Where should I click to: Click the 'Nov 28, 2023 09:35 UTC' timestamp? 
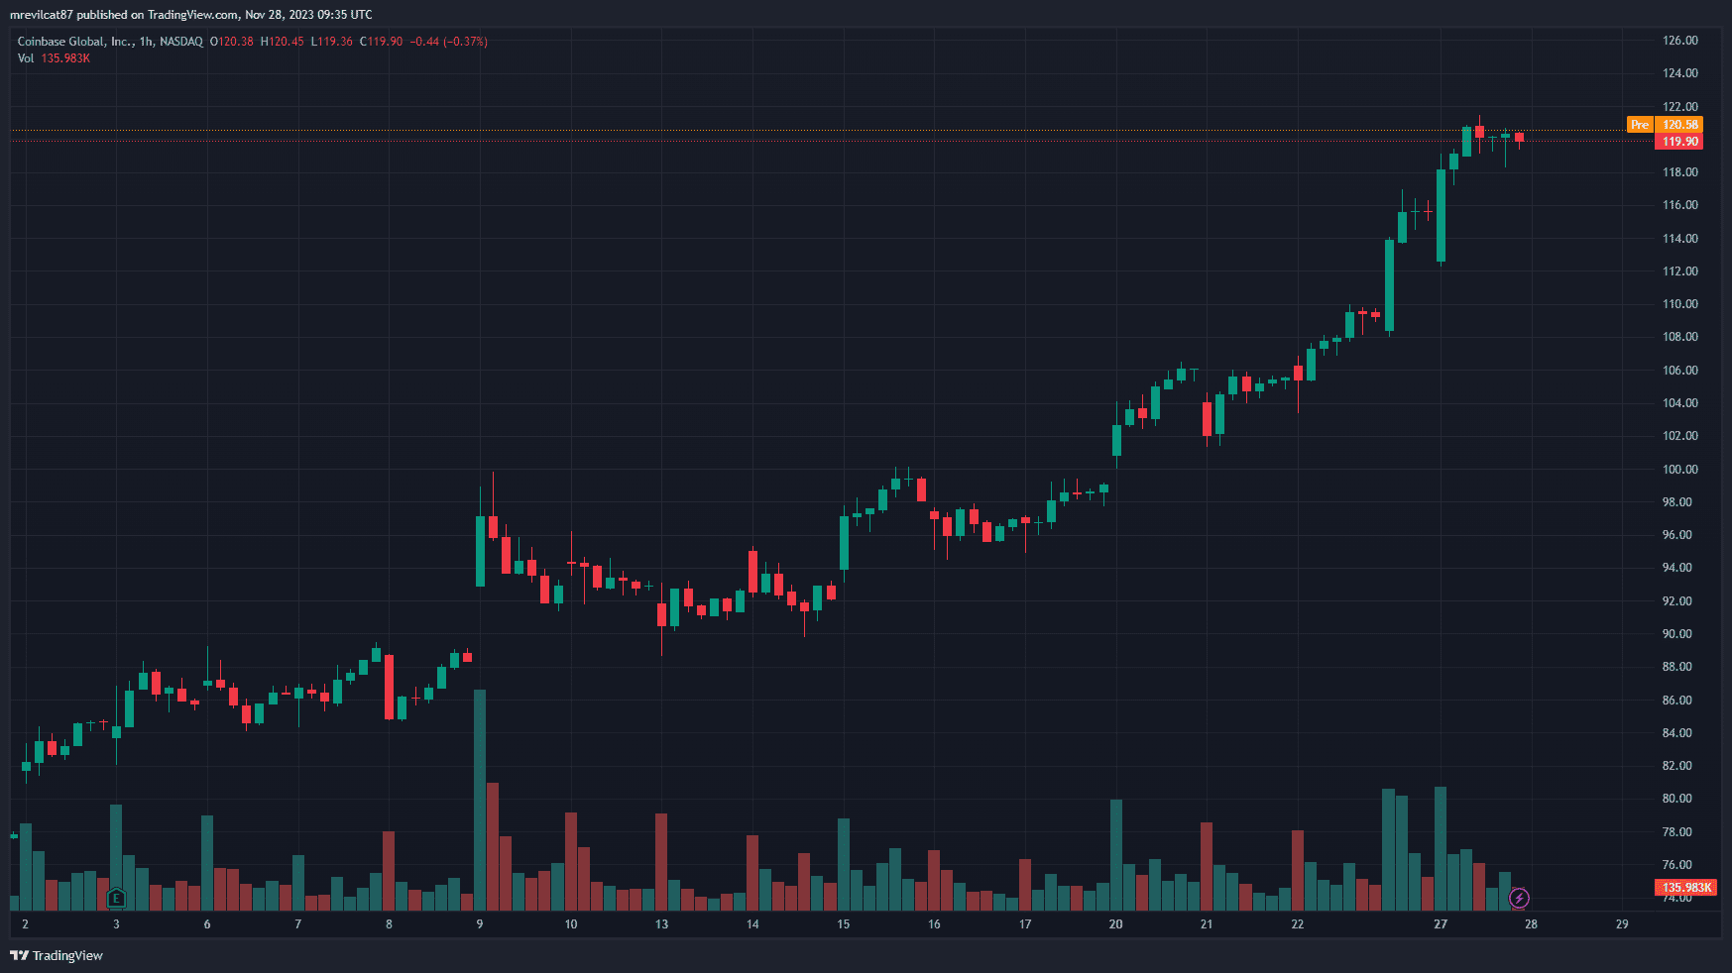tap(308, 15)
